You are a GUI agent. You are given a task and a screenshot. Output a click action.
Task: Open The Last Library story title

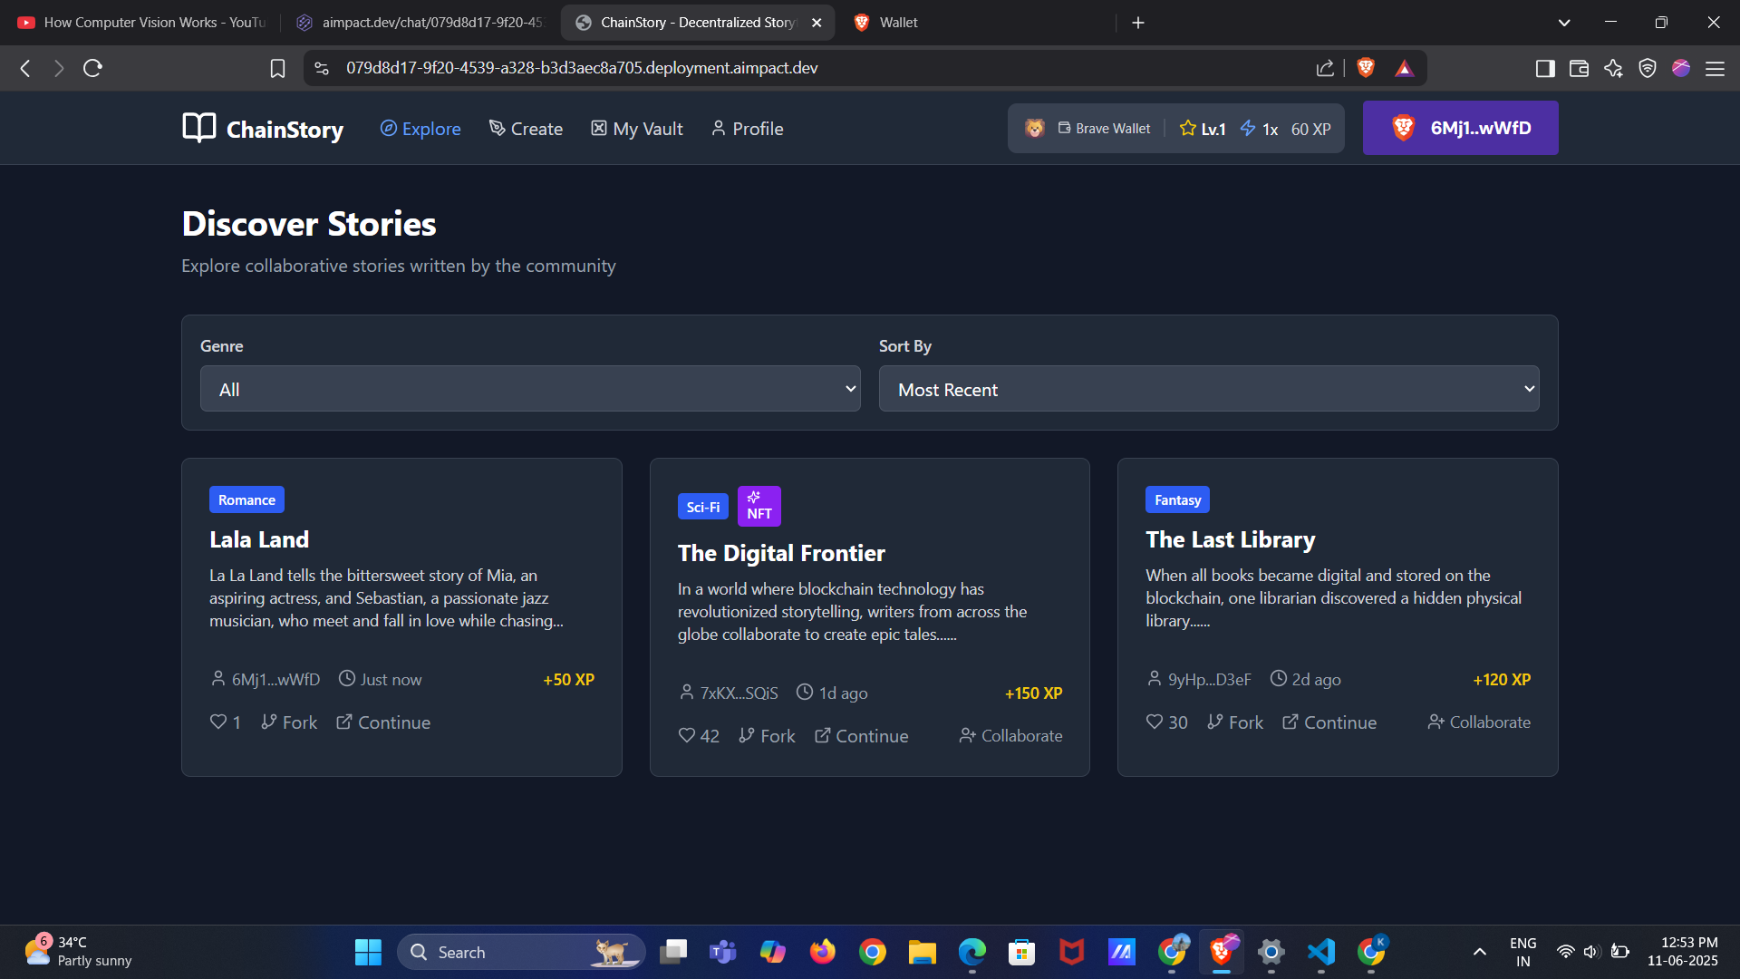(x=1230, y=539)
